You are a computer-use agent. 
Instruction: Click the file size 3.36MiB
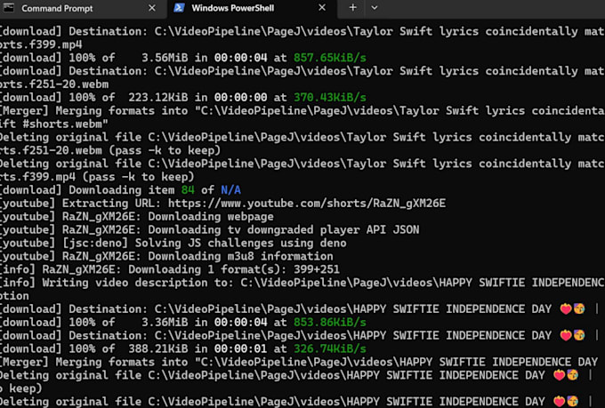(165, 322)
